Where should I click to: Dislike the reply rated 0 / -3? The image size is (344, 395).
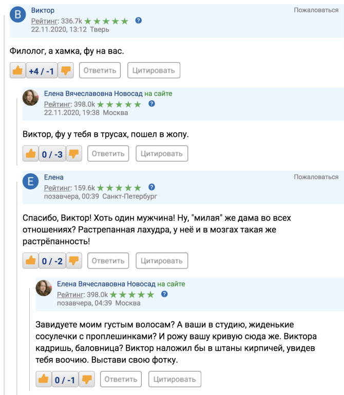(74, 153)
